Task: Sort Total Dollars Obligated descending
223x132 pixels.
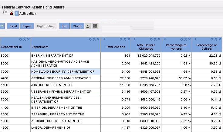Action: click(x=151, y=39)
